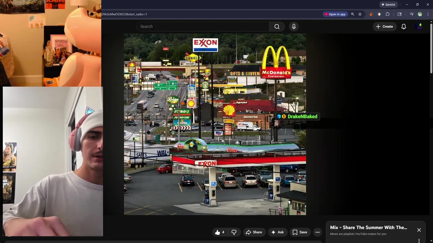Like the video with thumbs up
433x243 pixels.
[220, 232]
